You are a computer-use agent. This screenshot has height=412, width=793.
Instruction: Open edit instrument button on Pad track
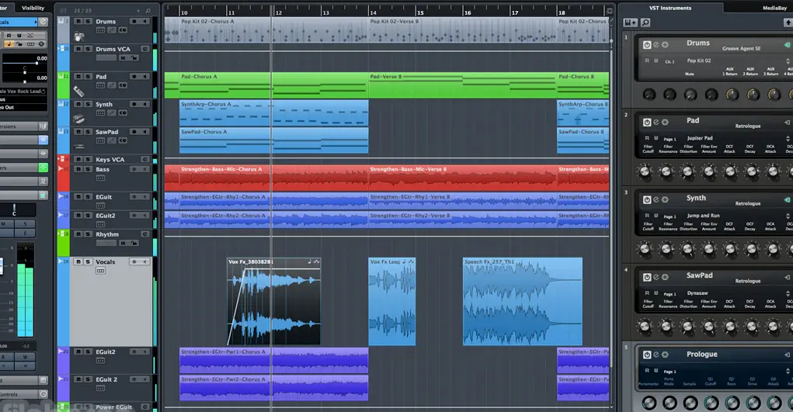(123, 85)
